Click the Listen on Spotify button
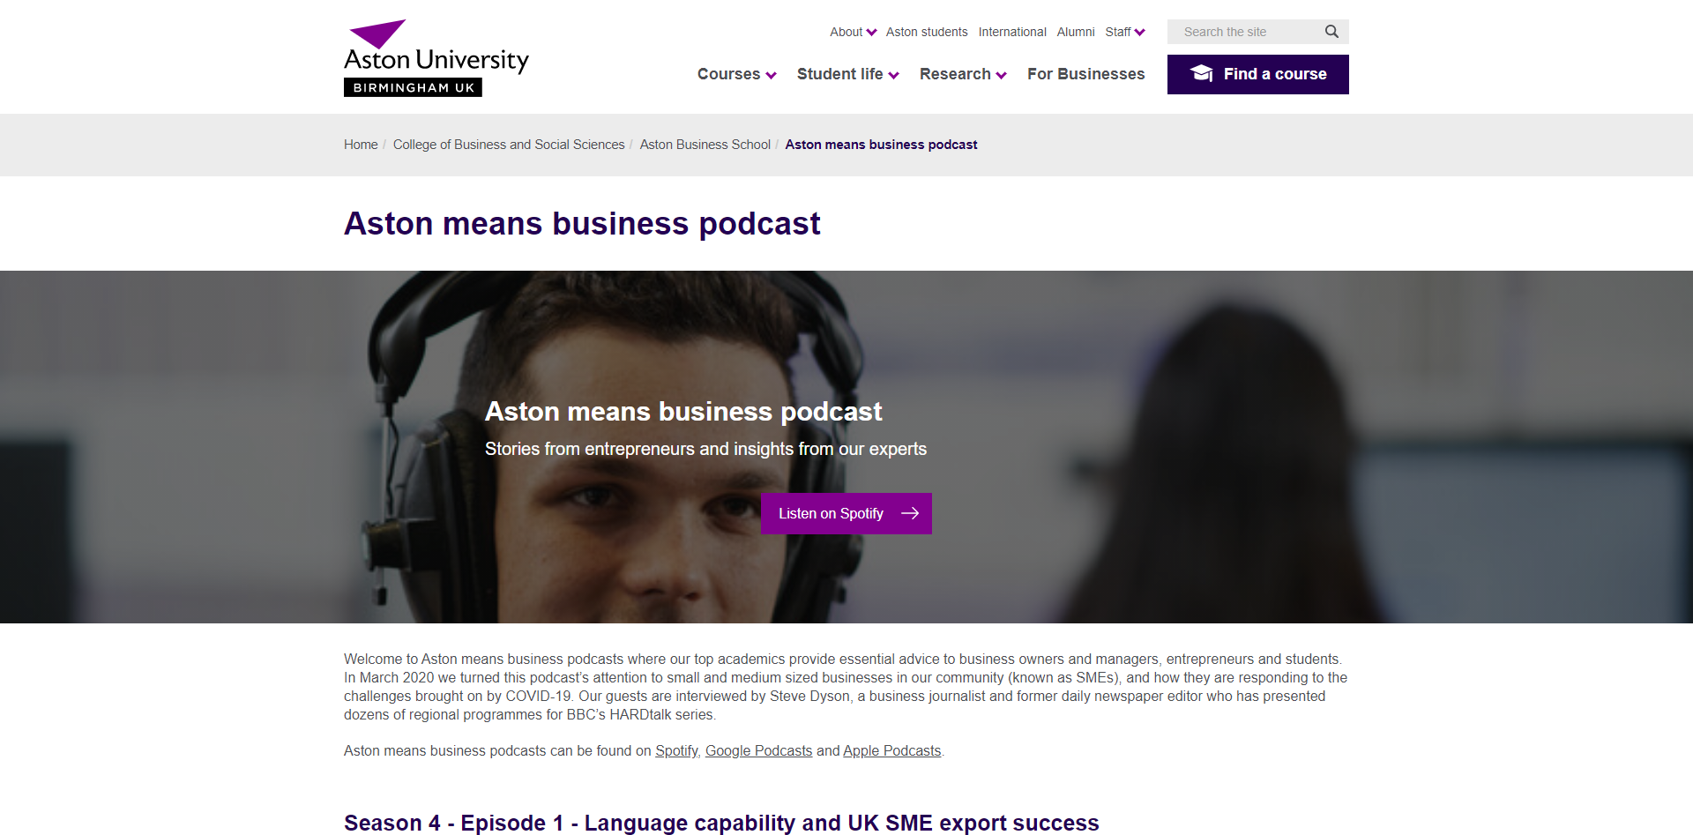The image size is (1693, 835). click(x=846, y=513)
